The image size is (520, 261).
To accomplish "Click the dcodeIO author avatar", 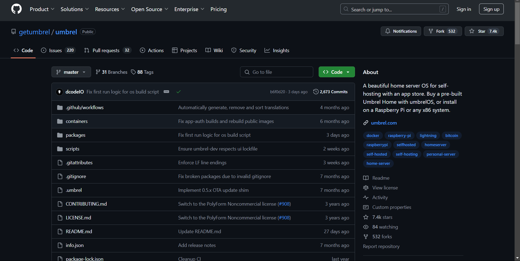I will click(60, 92).
